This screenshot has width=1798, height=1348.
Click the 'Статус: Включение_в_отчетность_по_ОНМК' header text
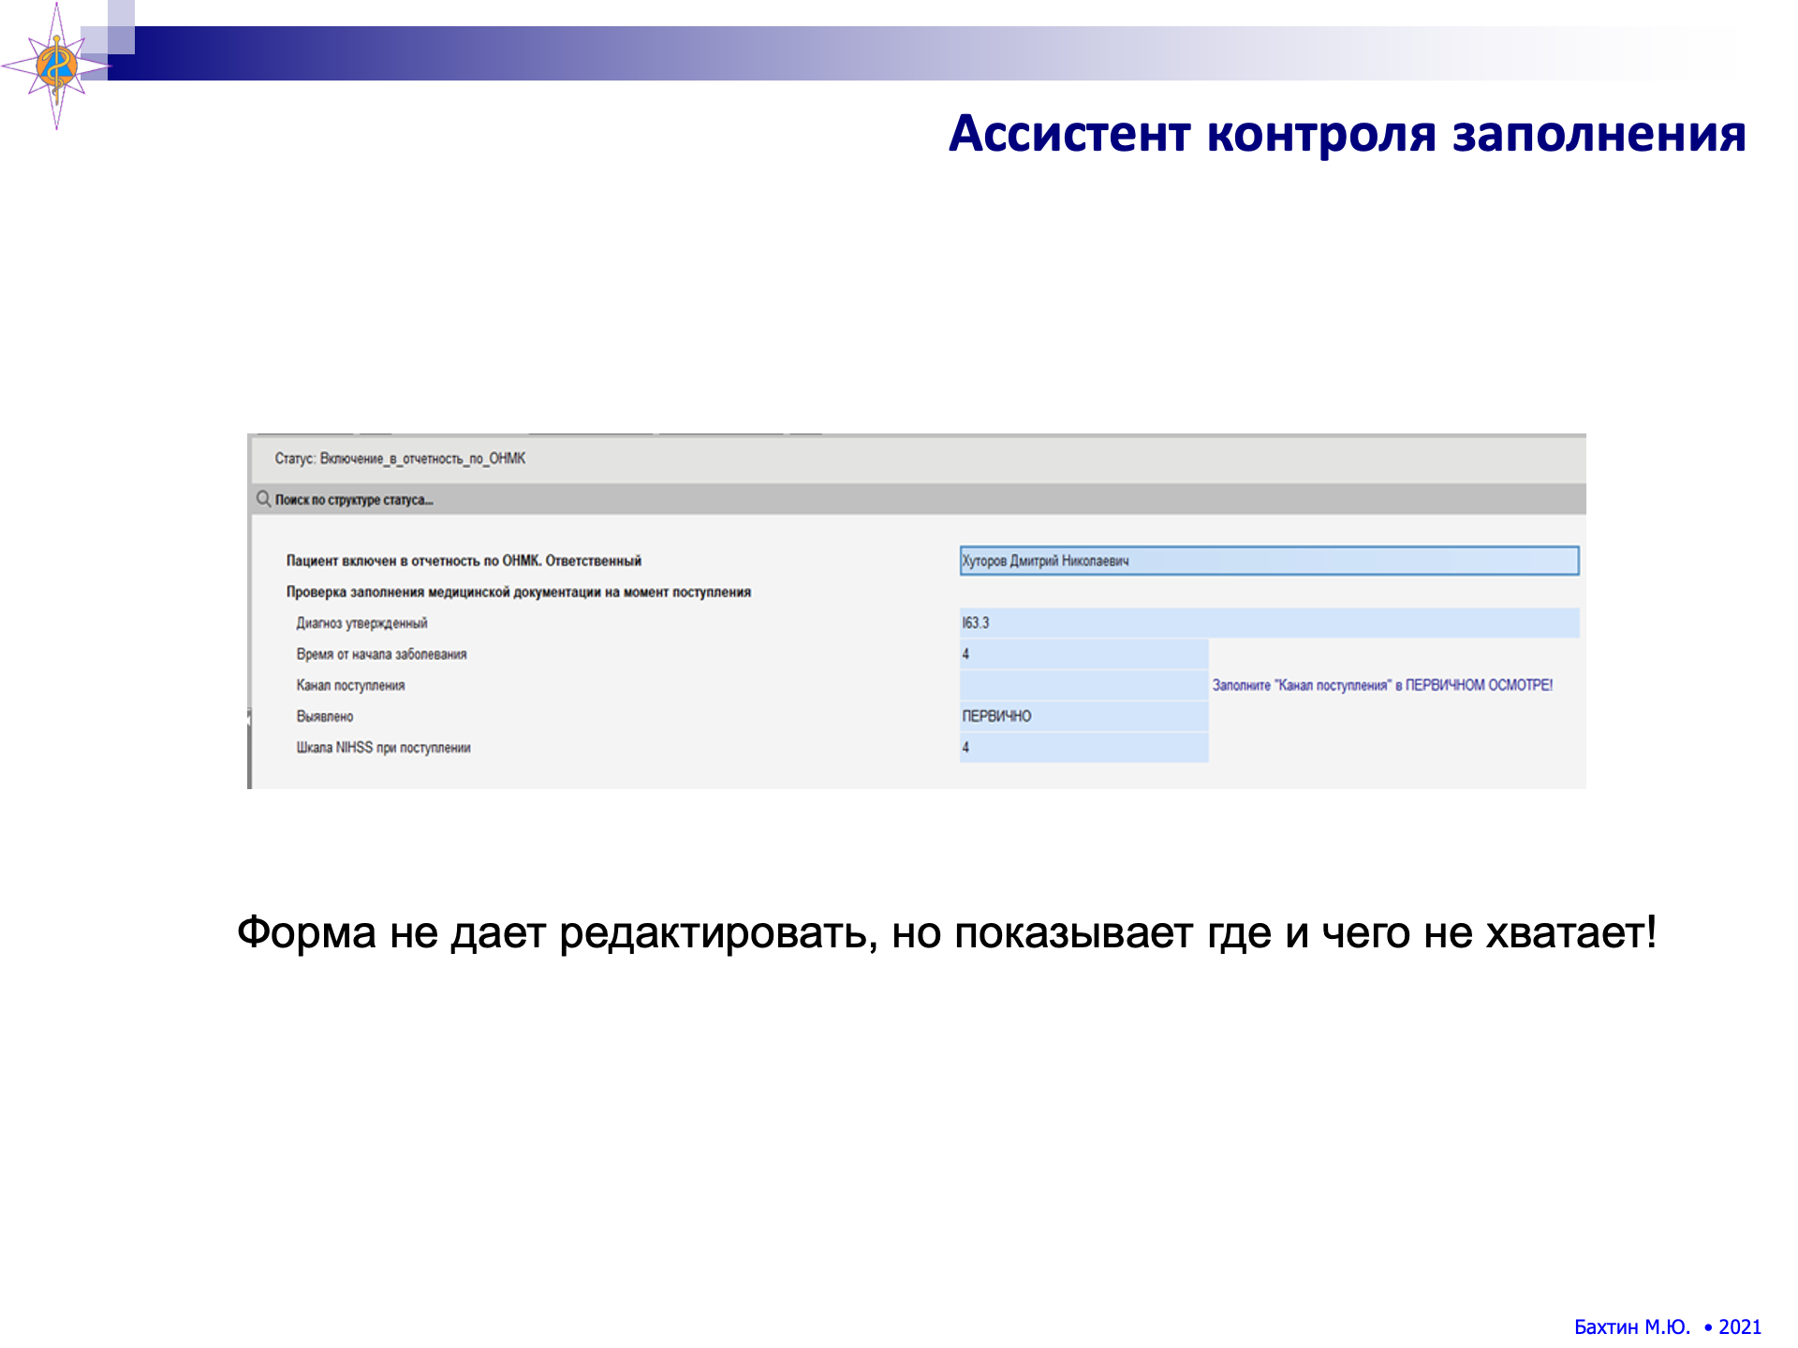tap(400, 459)
